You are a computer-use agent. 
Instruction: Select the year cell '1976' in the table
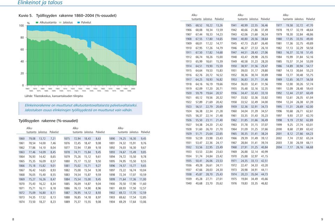point(234,184)
